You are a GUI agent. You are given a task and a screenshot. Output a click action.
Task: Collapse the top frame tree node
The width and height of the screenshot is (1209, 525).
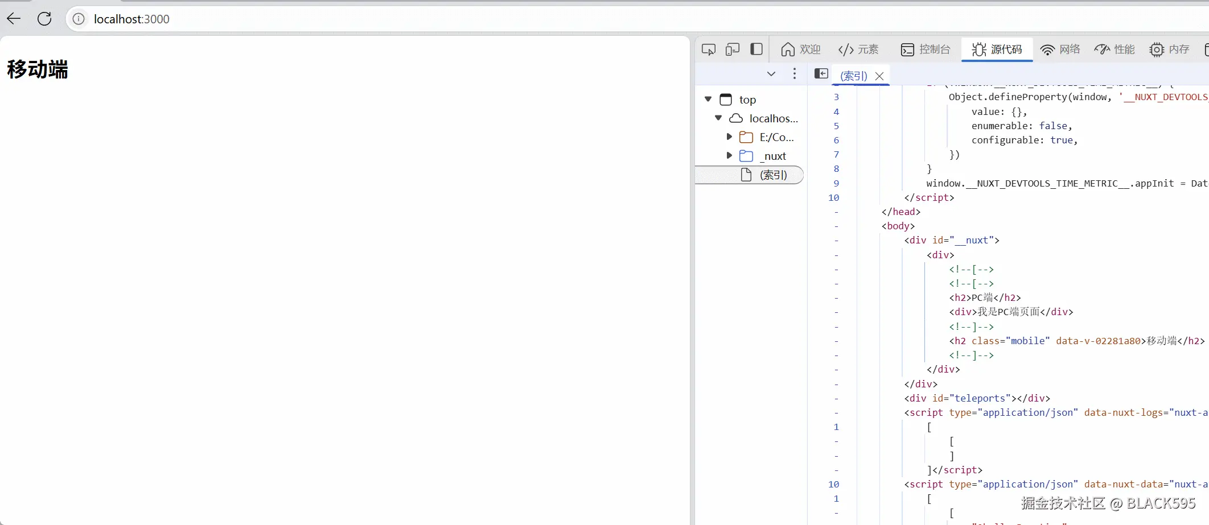click(x=708, y=99)
